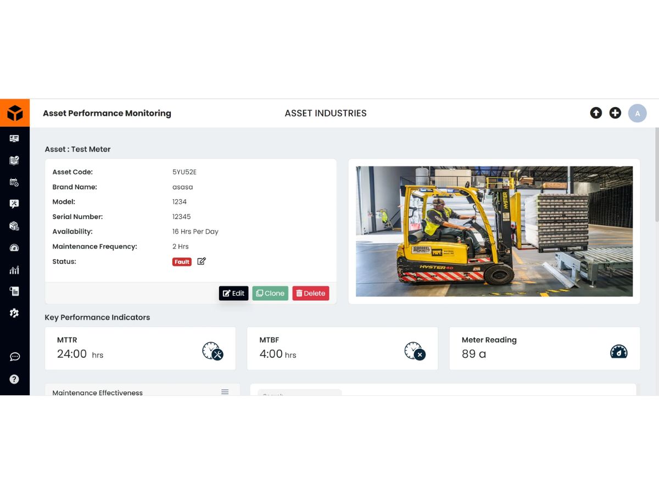Click the orange cube logo icon
This screenshot has width=659, height=494.
tap(15, 113)
